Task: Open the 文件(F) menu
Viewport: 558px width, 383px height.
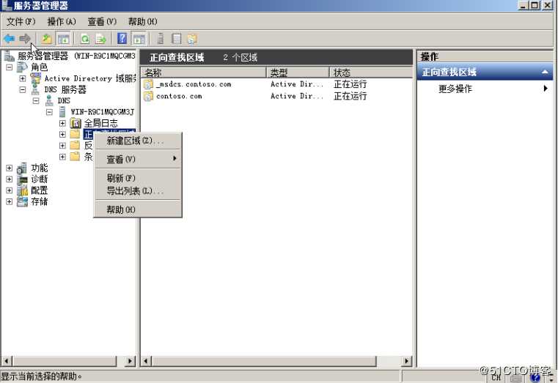Action: (21, 22)
